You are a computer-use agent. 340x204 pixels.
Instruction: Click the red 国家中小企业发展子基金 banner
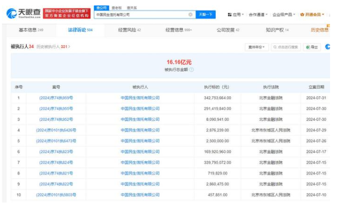(67, 13)
